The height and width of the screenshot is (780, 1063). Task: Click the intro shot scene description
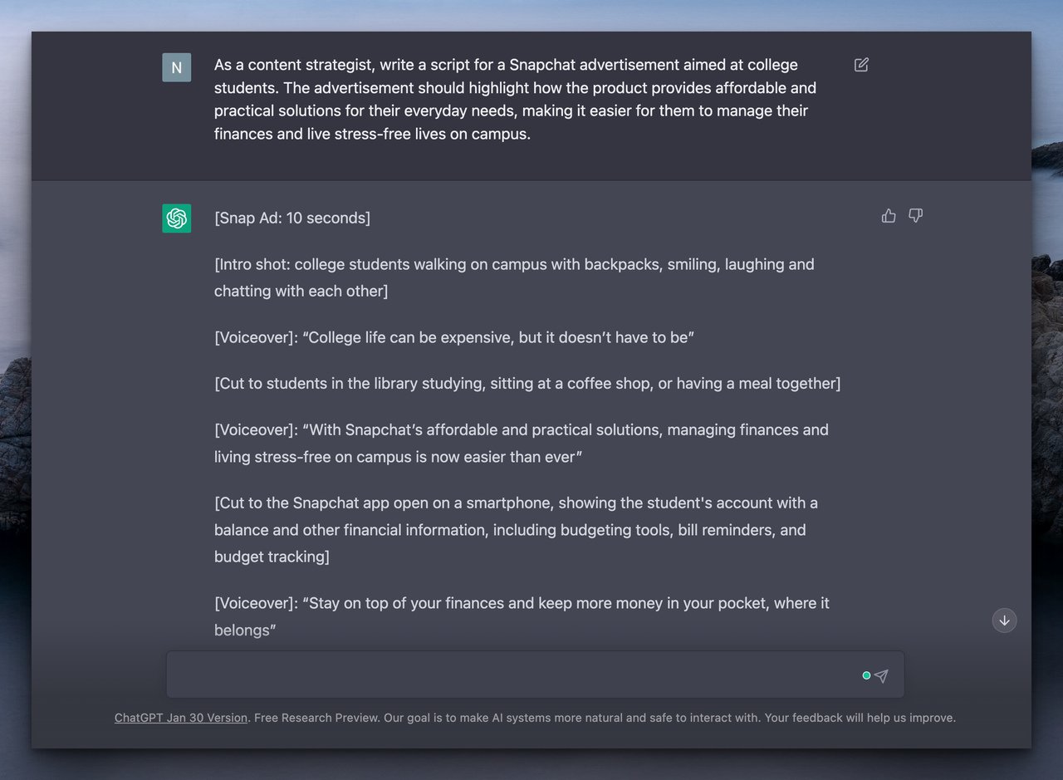tap(513, 277)
